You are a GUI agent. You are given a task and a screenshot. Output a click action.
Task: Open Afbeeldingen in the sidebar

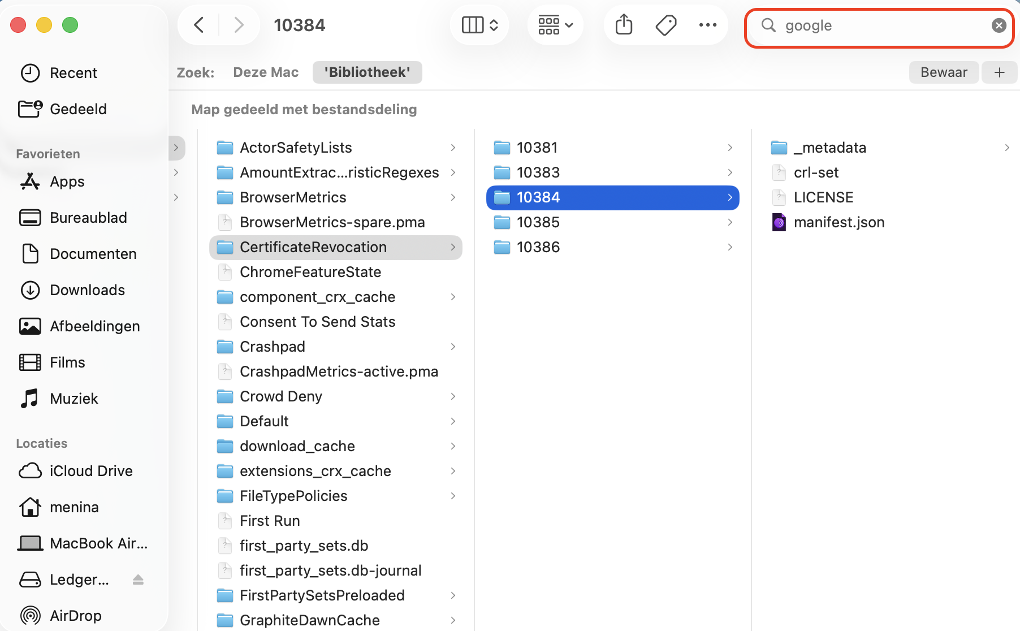[95, 326]
